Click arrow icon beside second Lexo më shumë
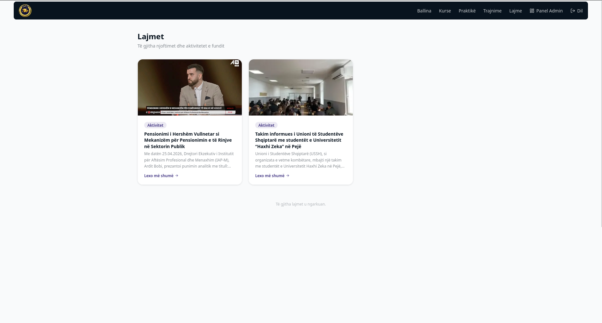Image resolution: width=602 pixels, height=323 pixels. tap(288, 176)
